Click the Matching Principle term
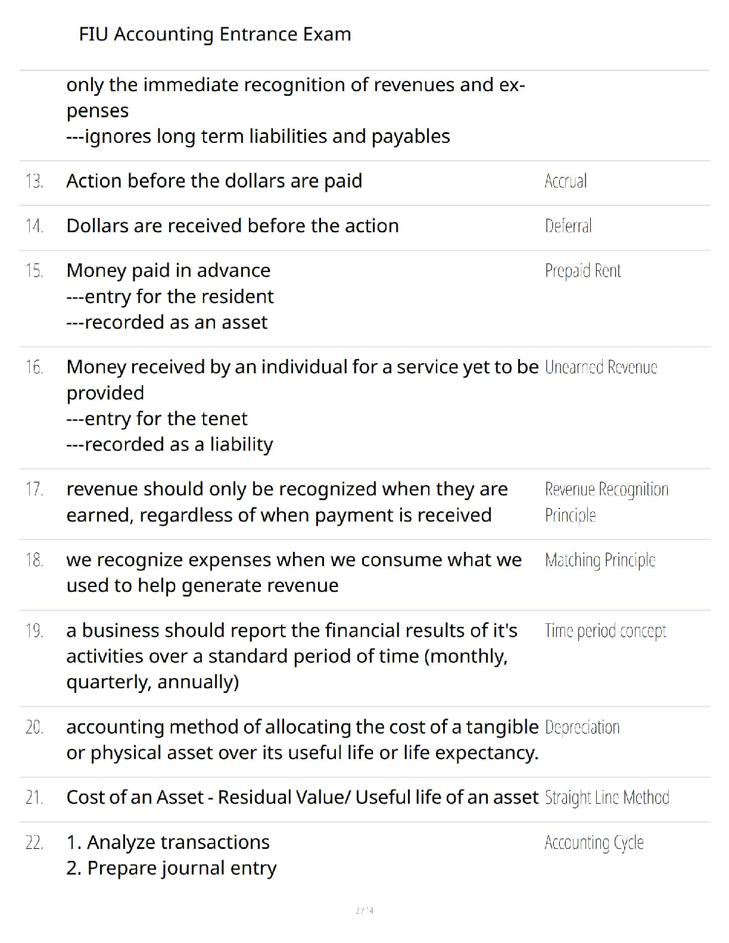Screen dimensions: 729x943 (600, 560)
